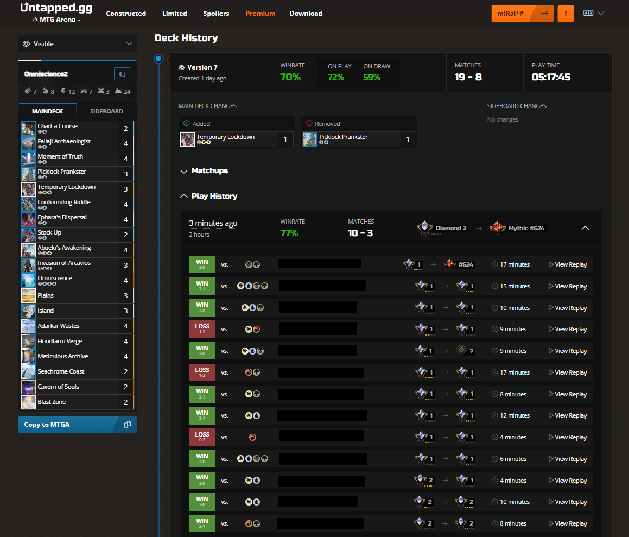Select the Blast Zone row

[x=77, y=402]
